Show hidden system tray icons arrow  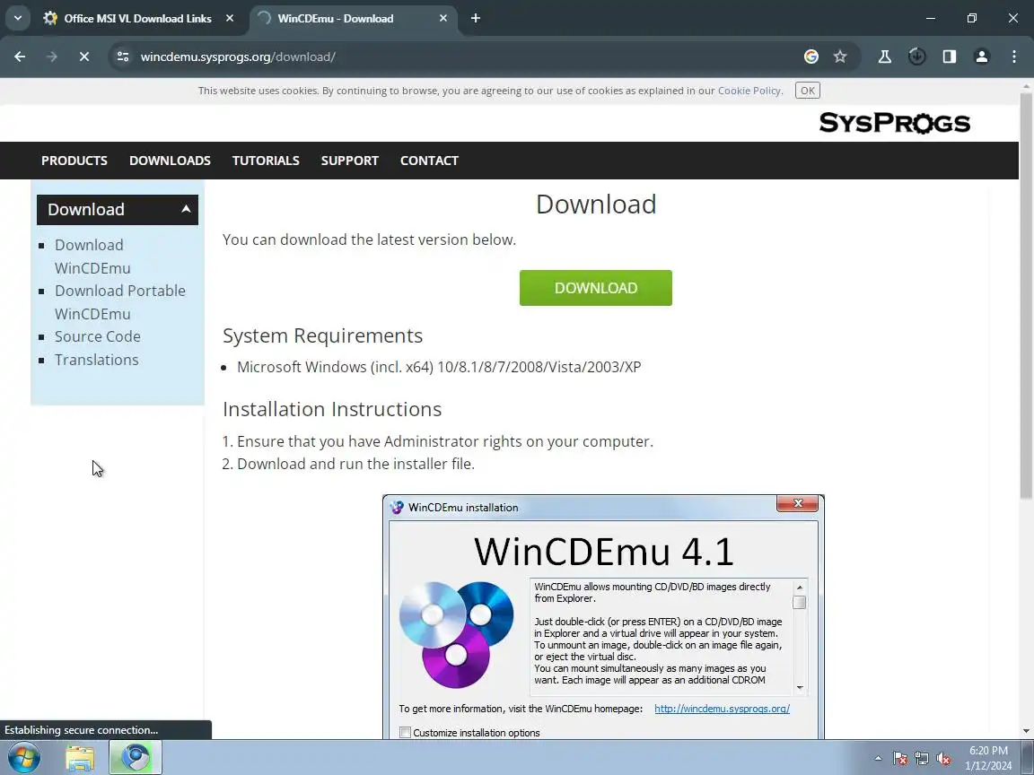click(878, 759)
